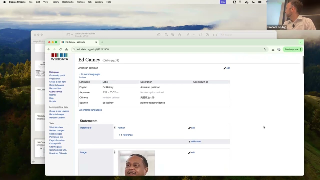Add value to instance of statement
Image resolution: width=320 pixels, height=180 pixels.
(194, 141)
